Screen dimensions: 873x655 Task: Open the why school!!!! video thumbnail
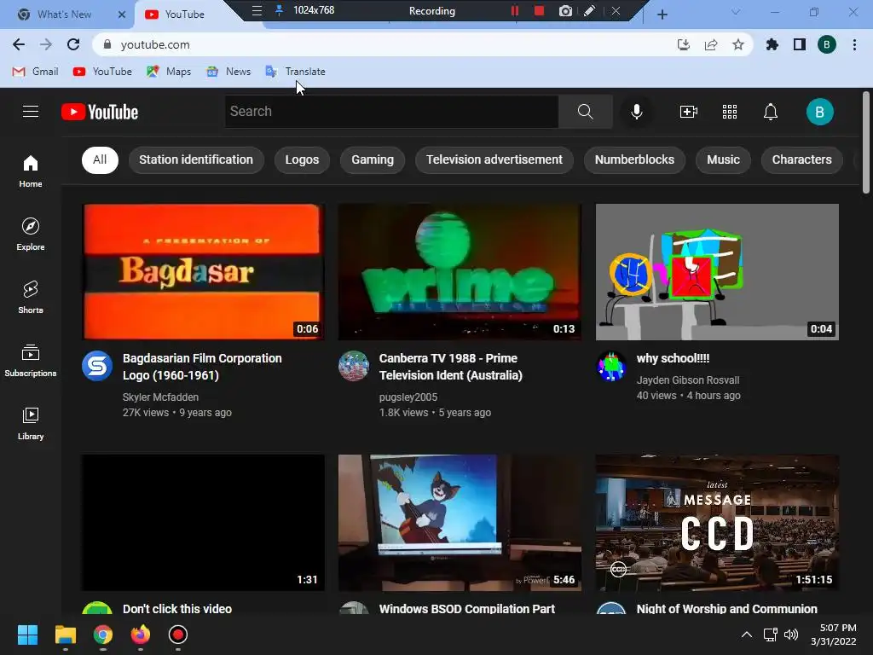click(x=717, y=272)
